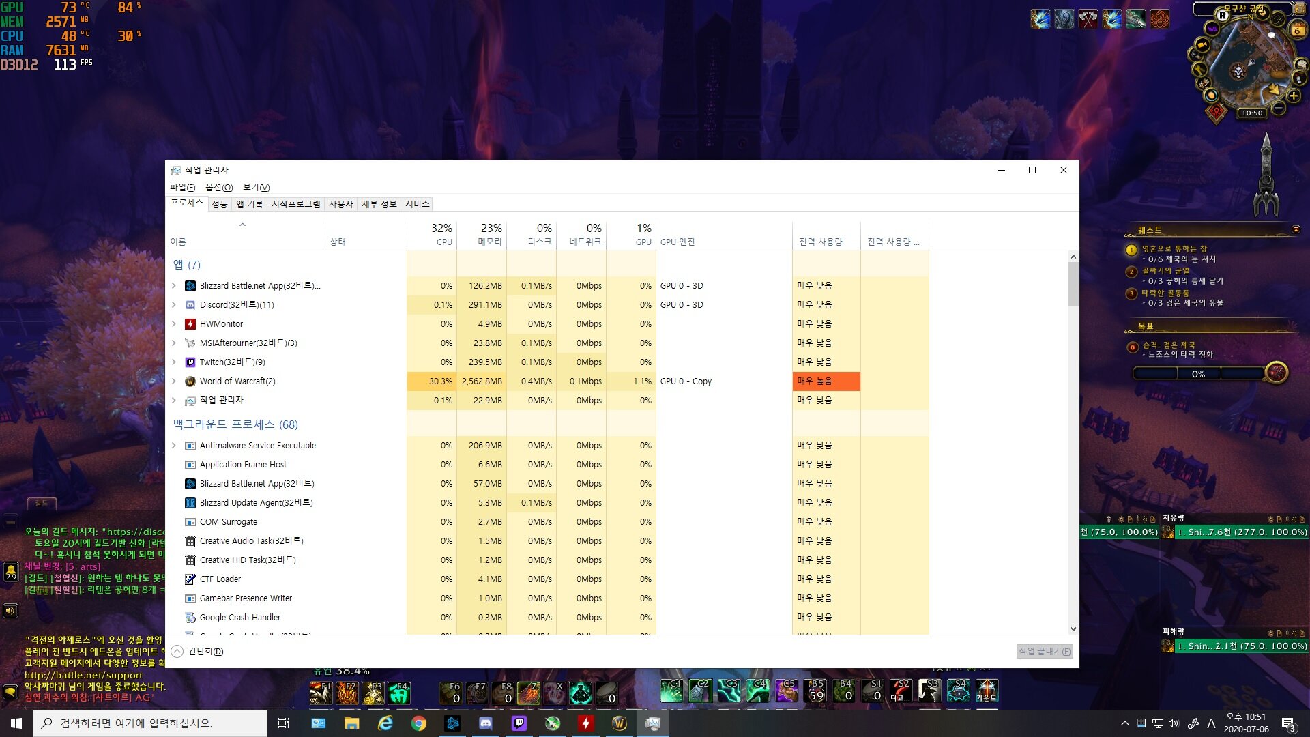Click the Twitch process icon
Viewport: 1310px width, 737px height.
(190, 362)
